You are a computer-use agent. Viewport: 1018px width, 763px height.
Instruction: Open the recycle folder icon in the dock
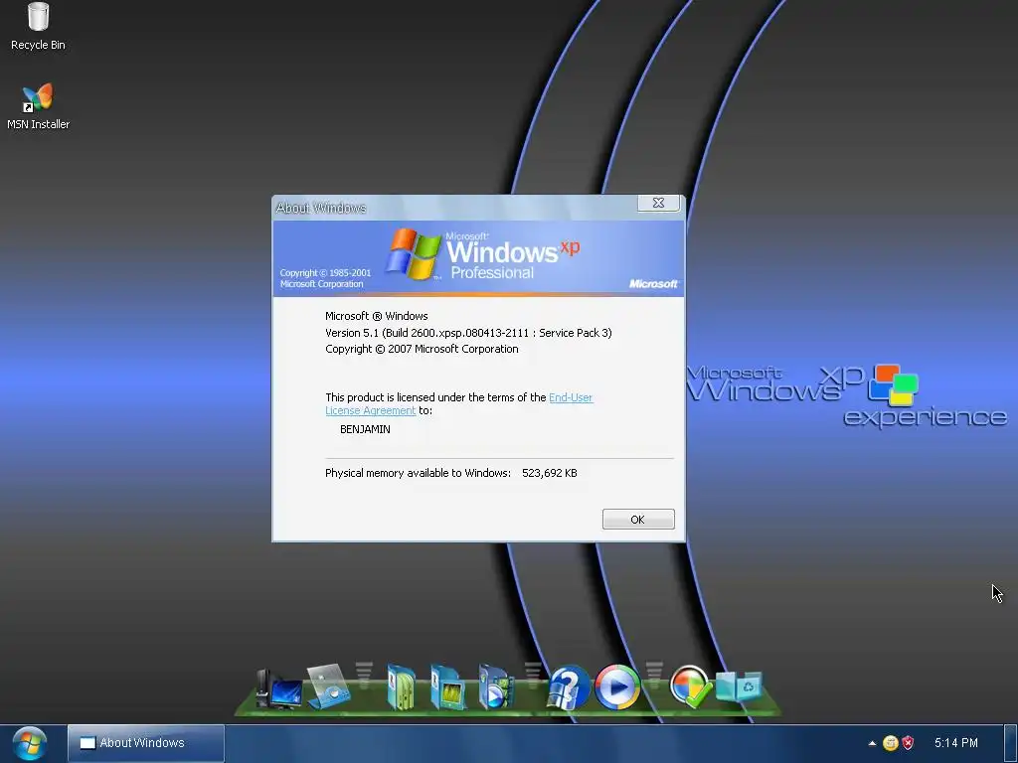[739, 687]
